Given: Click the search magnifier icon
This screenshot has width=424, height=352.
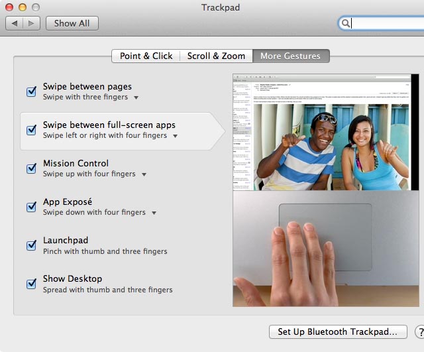Looking at the screenshot, I should point(345,23).
